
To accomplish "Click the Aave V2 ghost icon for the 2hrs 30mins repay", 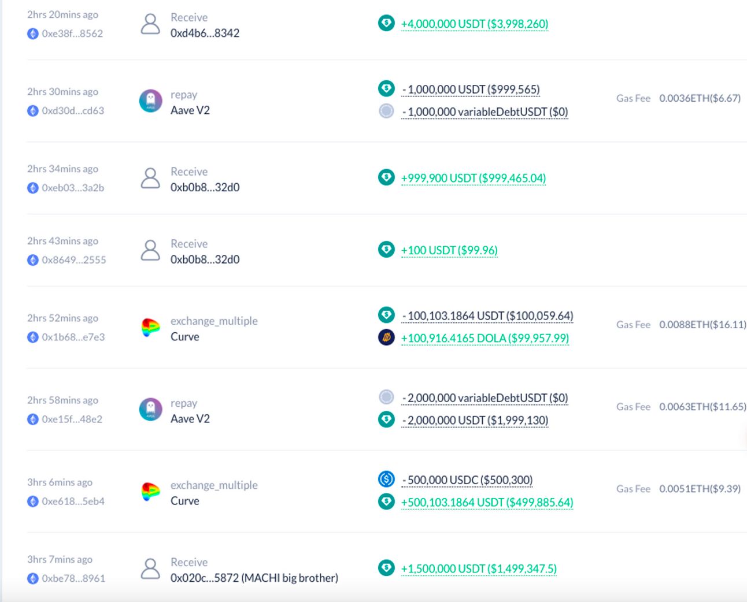I will click(150, 101).
